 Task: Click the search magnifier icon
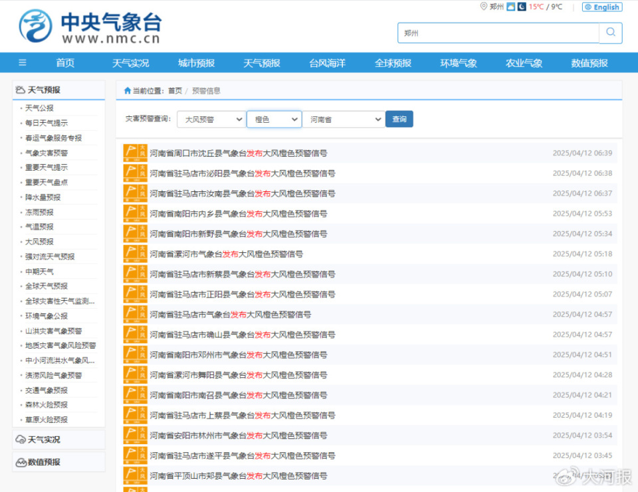point(611,32)
